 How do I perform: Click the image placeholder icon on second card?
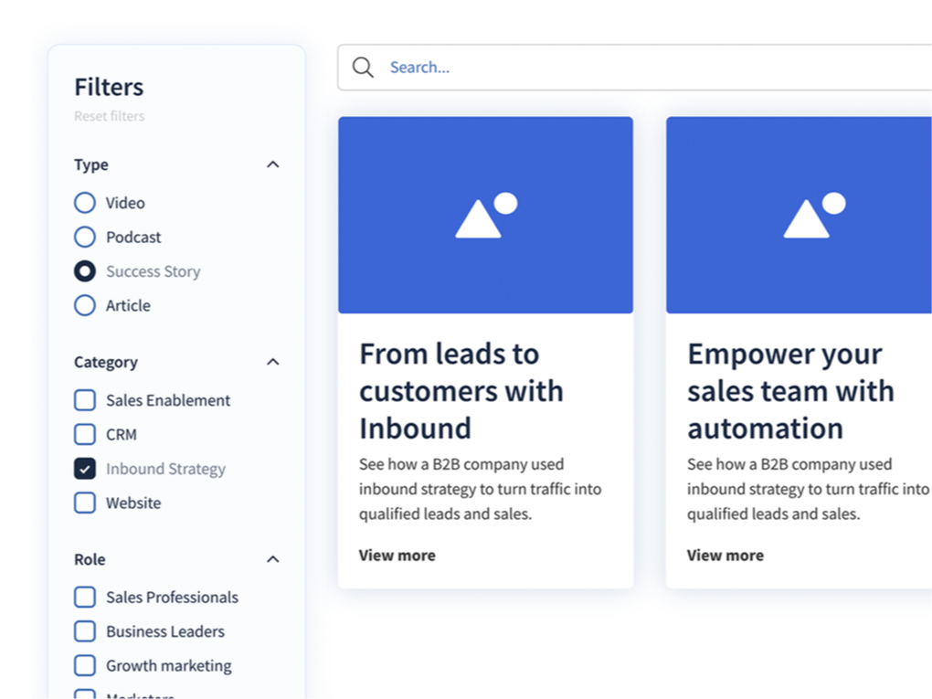813,216
